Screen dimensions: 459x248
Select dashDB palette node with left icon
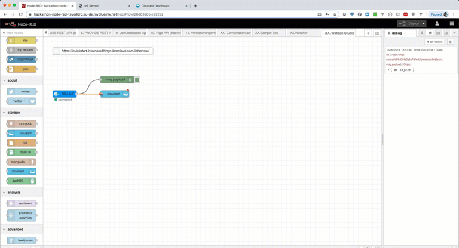click(x=22, y=152)
